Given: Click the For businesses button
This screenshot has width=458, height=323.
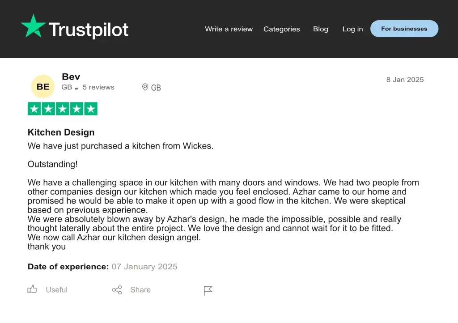Looking at the screenshot, I should pos(404,29).
